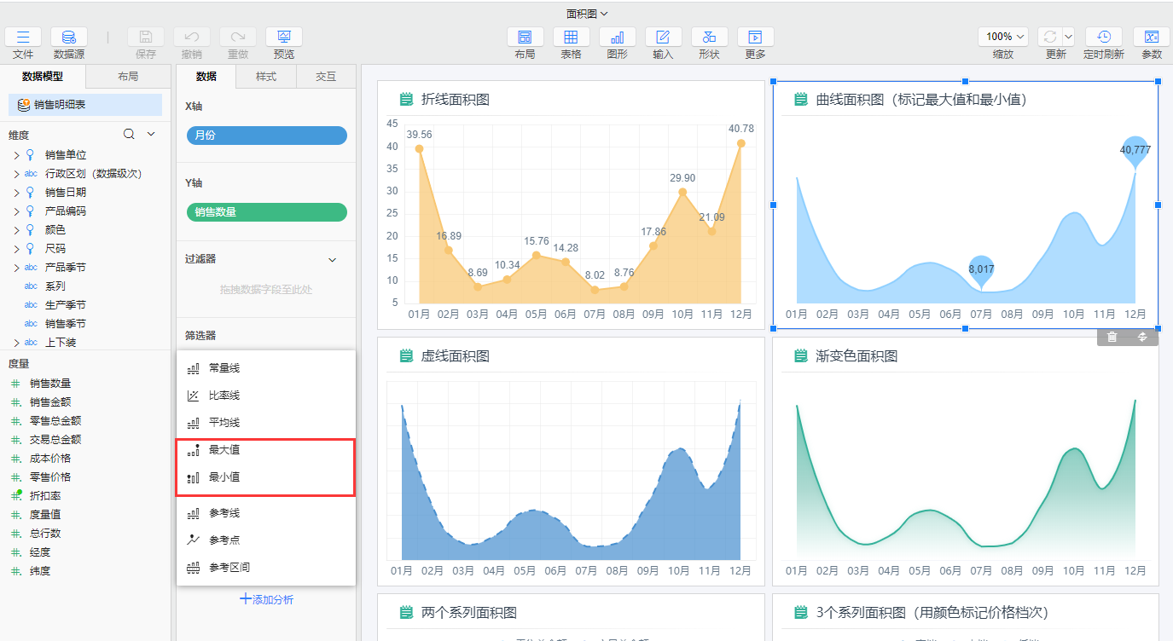Select the 数据 tab
Viewport: 1173px width, 641px height.
coord(206,77)
